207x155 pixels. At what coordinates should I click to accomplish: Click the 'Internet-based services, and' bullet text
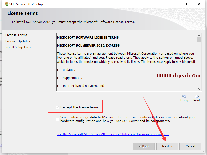pyautogui.click(x=84, y=86)
